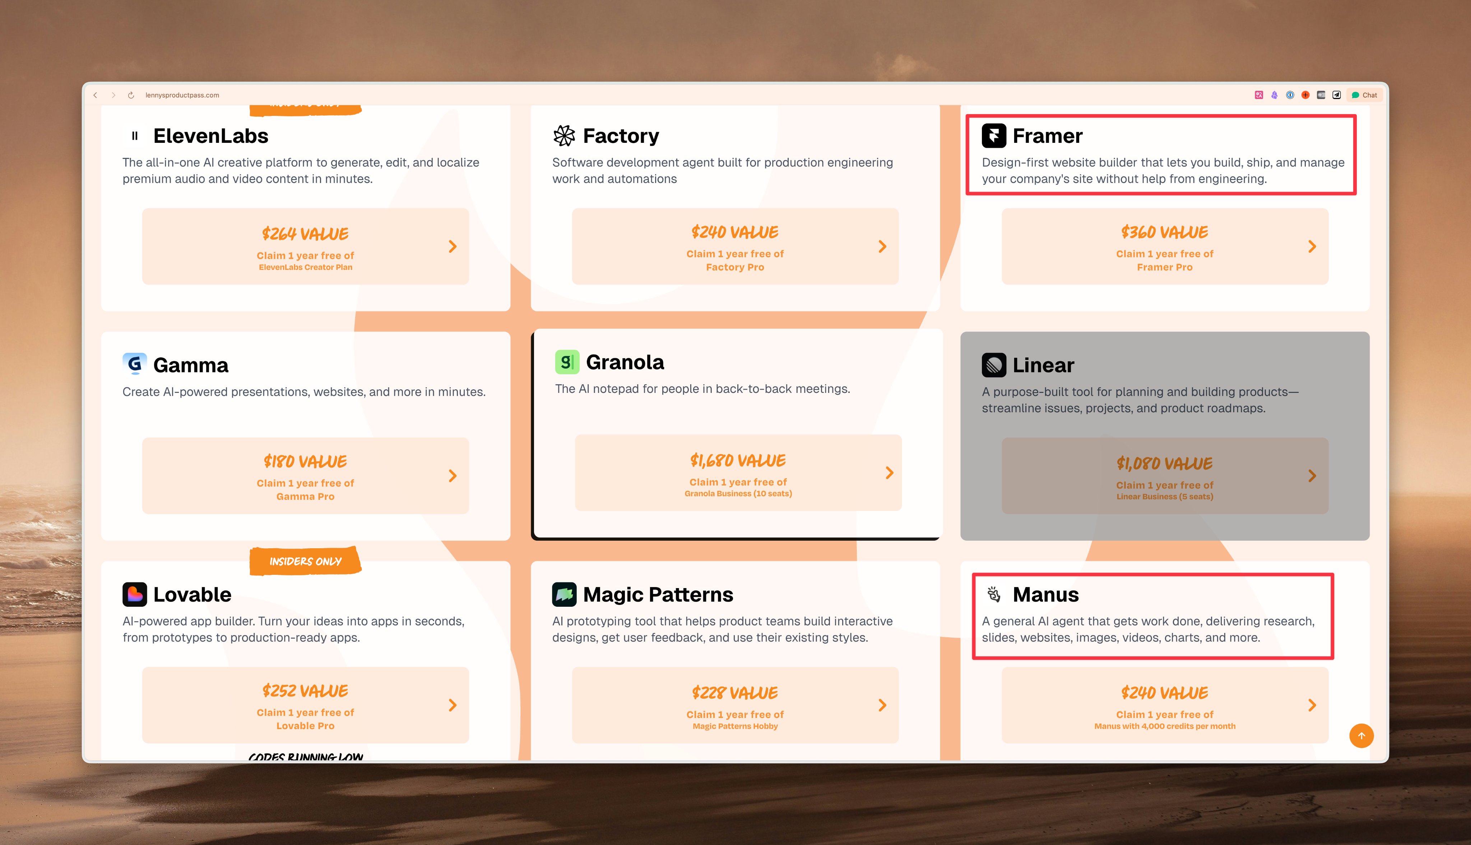The image size is (1471, 845).
Task: Click the paper plane extension icon
Action: (x=1337, y=95)
